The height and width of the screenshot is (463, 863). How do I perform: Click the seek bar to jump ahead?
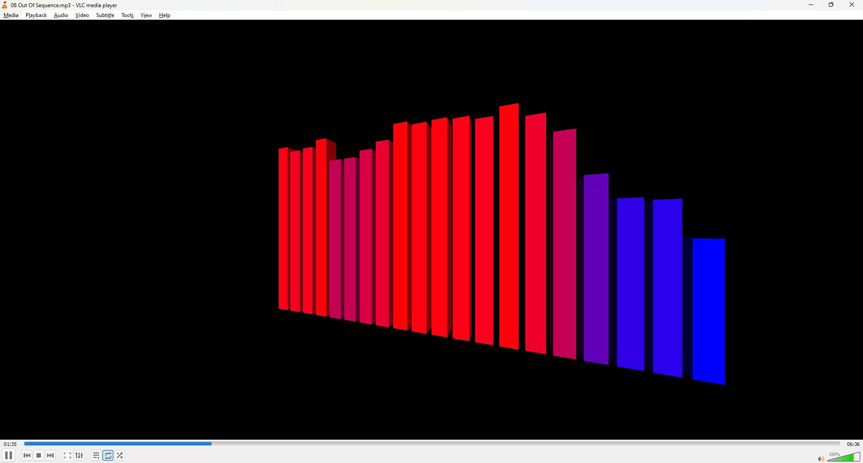click(x=494, y=444)
